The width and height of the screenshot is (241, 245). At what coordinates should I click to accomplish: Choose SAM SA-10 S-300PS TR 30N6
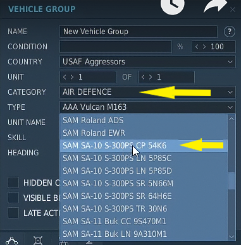[x=144, y=209]
